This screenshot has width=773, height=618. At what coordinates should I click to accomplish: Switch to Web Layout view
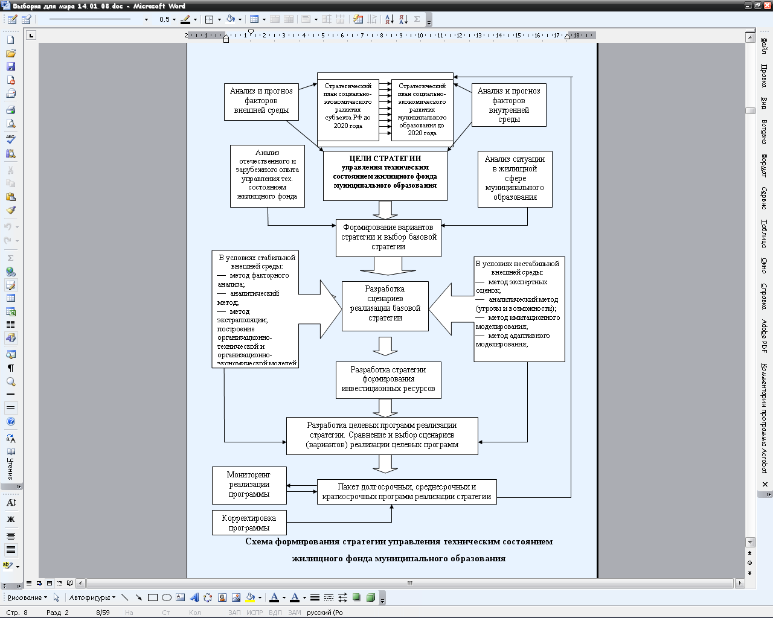pyautogui.click(x=39, y=583)
